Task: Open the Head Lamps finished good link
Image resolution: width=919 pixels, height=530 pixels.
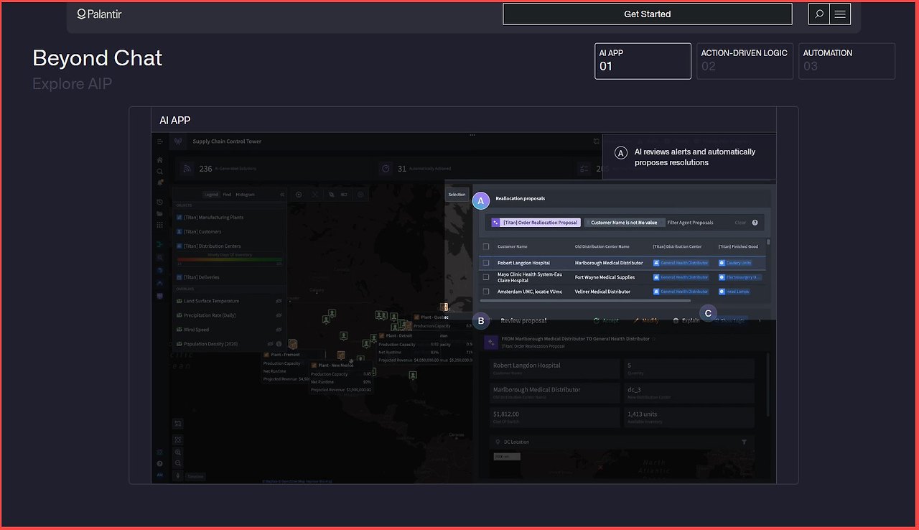Action: click(x=735, y=292)
